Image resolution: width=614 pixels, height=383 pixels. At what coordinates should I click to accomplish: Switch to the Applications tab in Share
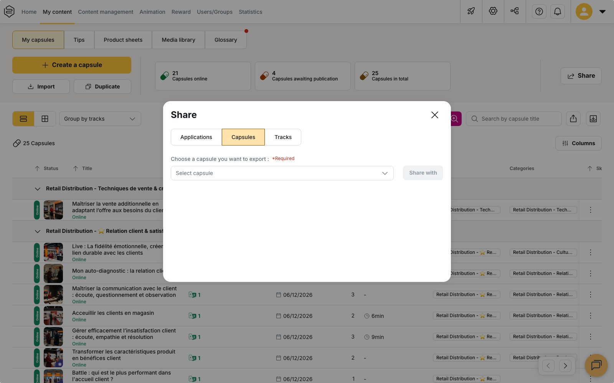point(196,137)
